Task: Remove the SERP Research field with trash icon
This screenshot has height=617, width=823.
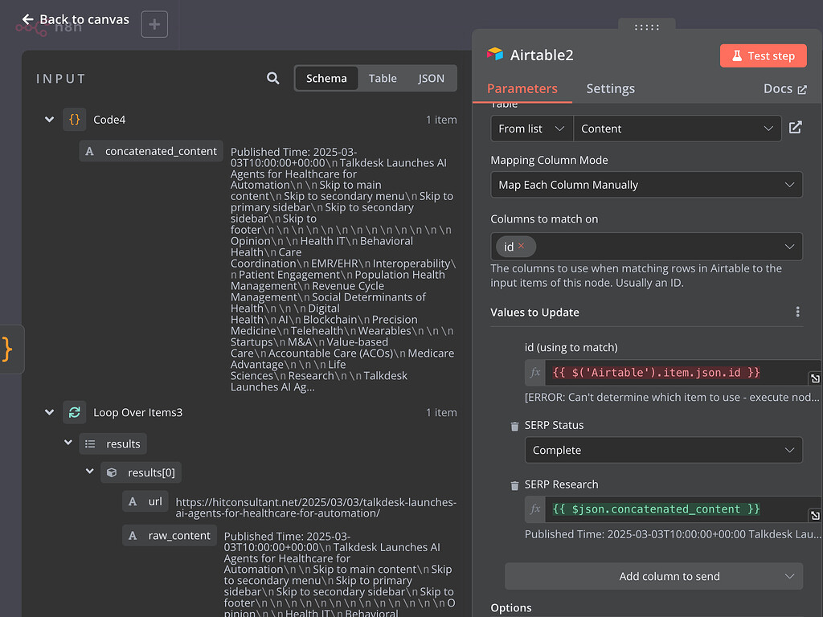Action: [x=514, y=485]
